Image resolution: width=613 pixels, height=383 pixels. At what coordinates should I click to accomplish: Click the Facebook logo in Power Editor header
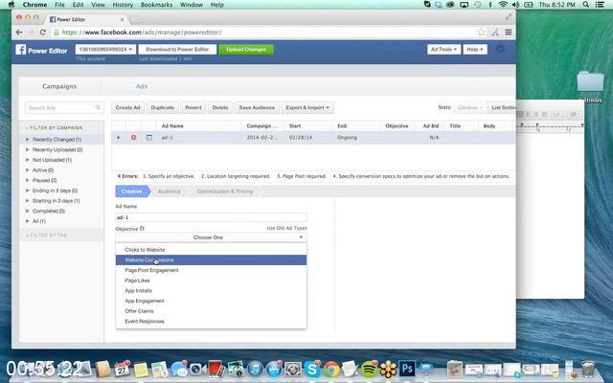(x=21, y=50)
